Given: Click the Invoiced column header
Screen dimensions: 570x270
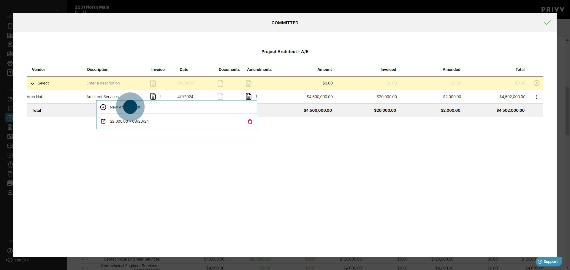Looking at the screenshot, I should (388, 69).
